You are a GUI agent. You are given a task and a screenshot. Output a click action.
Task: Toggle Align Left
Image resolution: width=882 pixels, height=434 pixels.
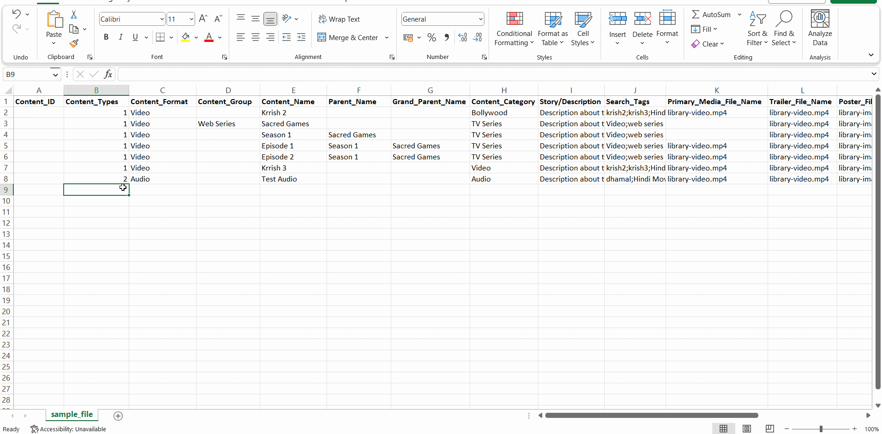point(241,37)
